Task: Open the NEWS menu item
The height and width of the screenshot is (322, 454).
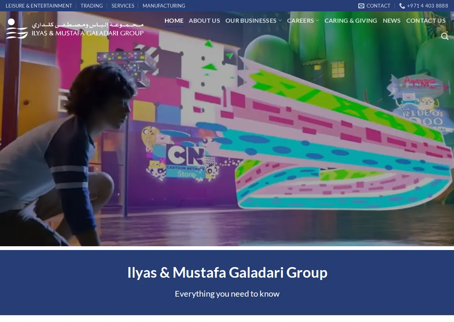Action: point(392,20)
